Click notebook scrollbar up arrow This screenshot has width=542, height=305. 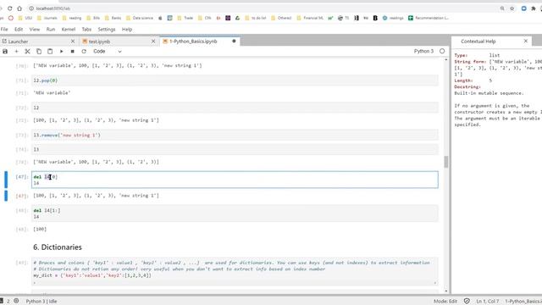[x=446, y=60]
